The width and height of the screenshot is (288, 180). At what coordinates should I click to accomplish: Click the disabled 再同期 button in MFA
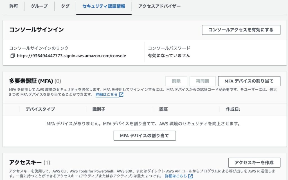pos(202,81)
